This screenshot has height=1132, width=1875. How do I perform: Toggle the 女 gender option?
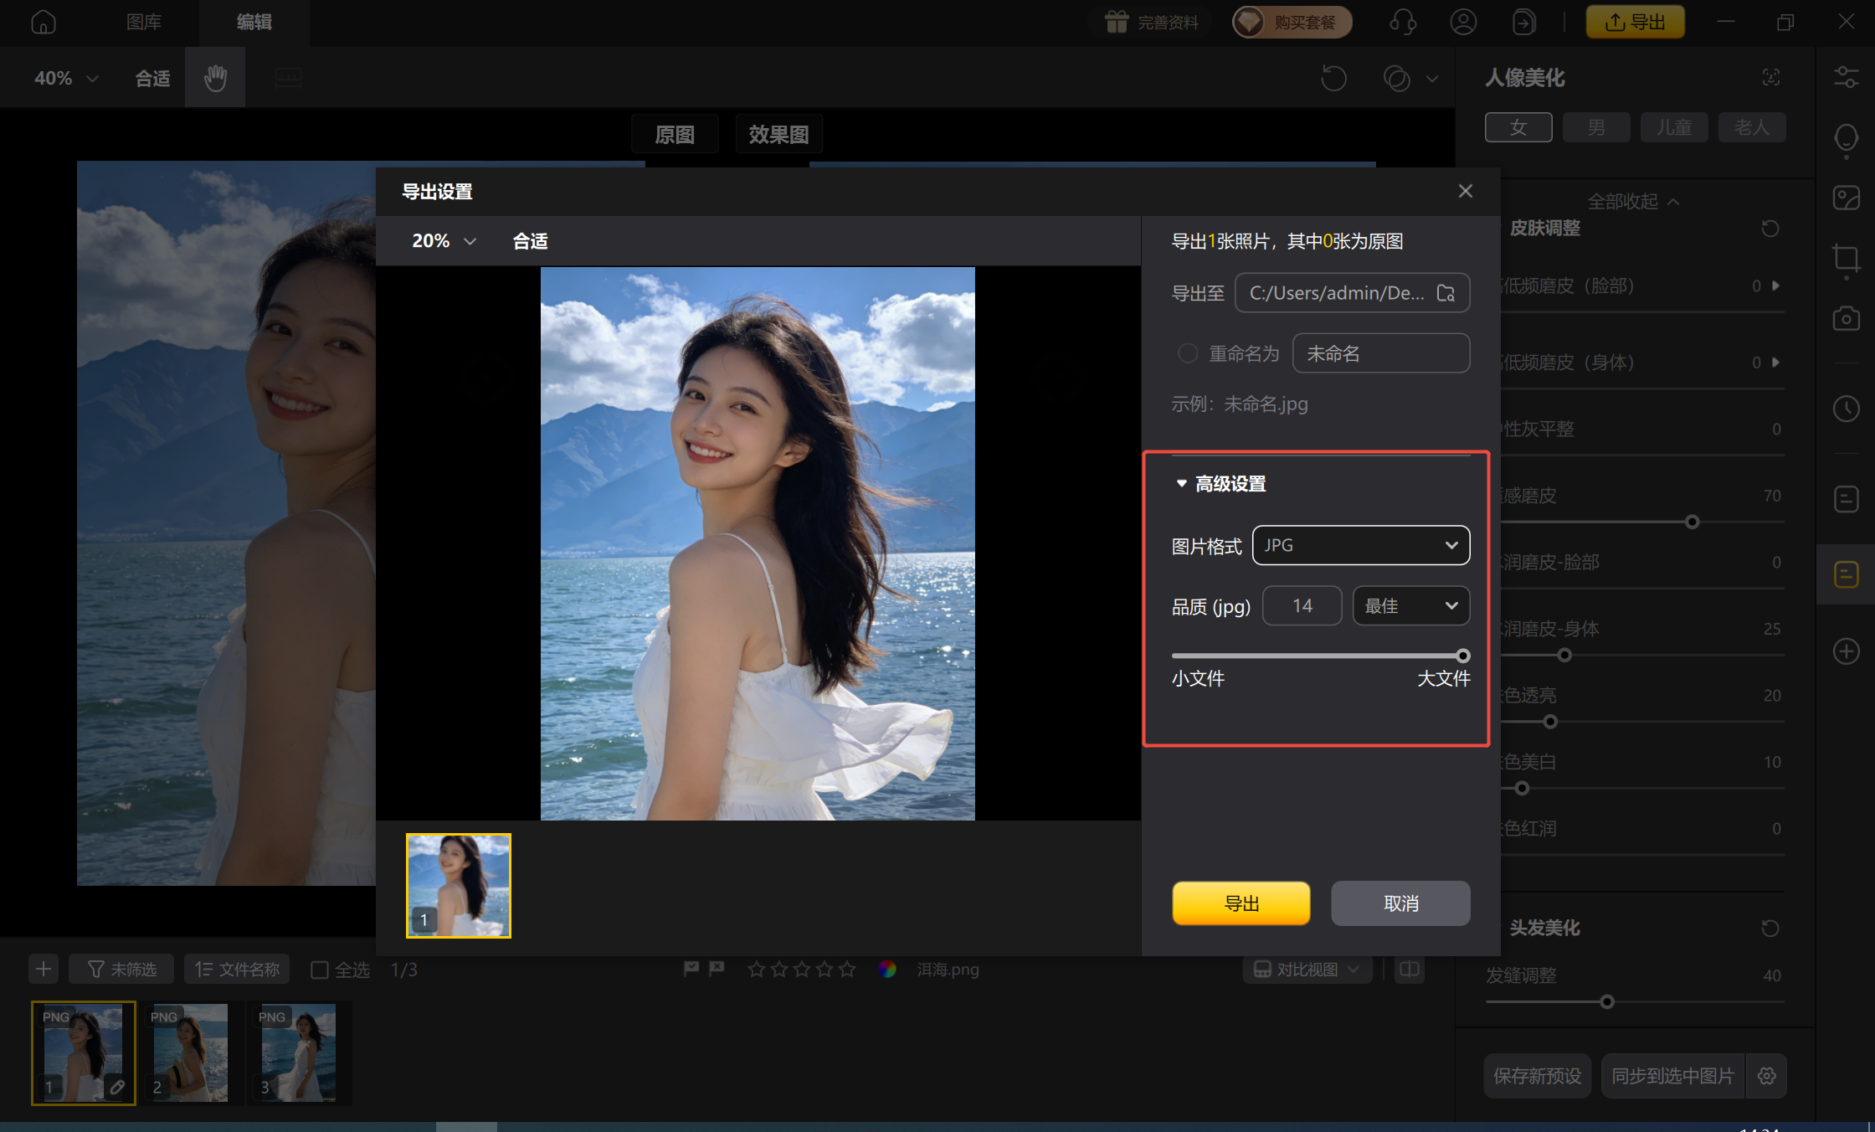click(1518, 127)
